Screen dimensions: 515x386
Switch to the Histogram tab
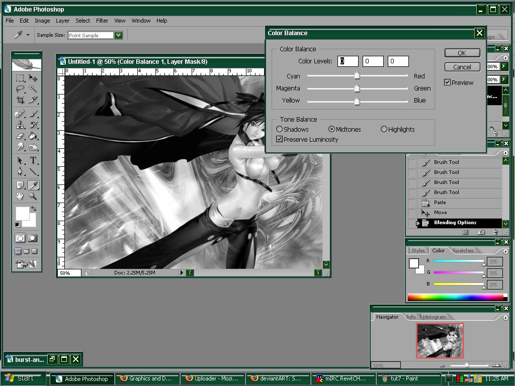(x=434, y=317)
